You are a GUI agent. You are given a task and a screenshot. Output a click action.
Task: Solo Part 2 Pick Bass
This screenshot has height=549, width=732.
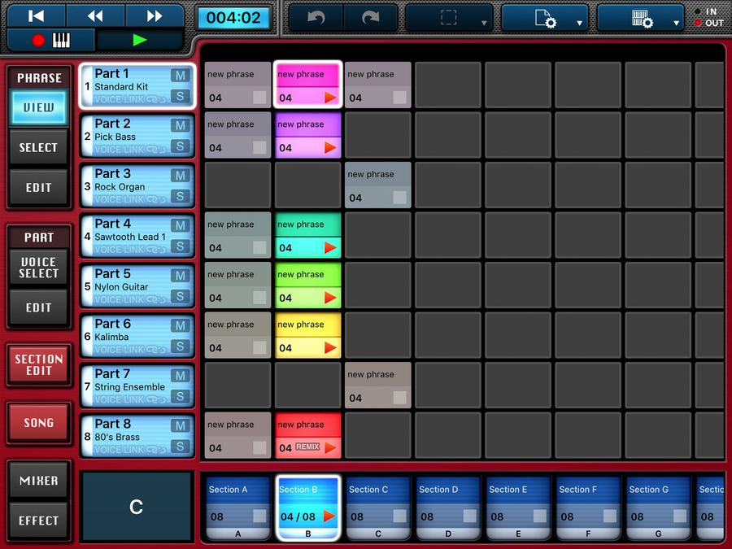pyautogui.click(x=180, y=146)
